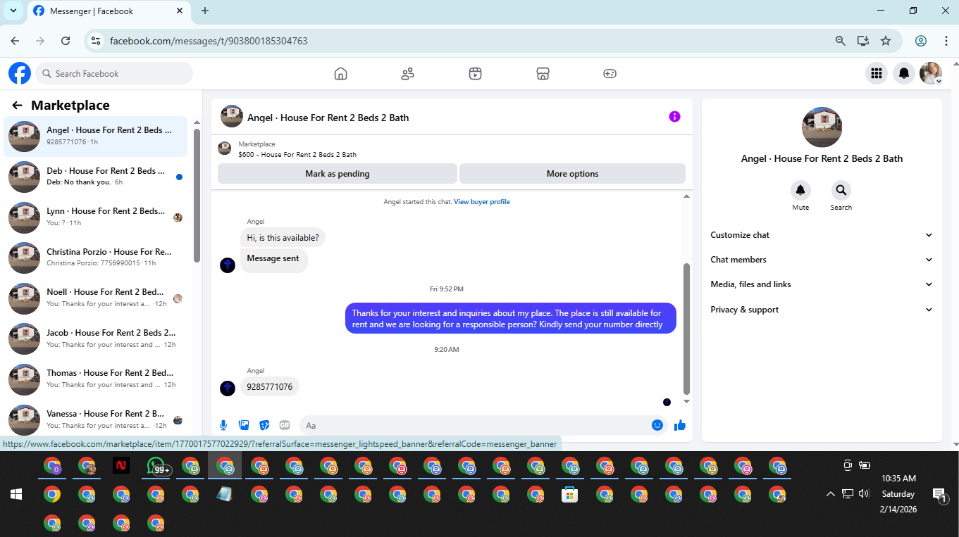Viewport: 959px width, 537px height.
Task: Click the Facebook logo
Action: coord(20,73)
